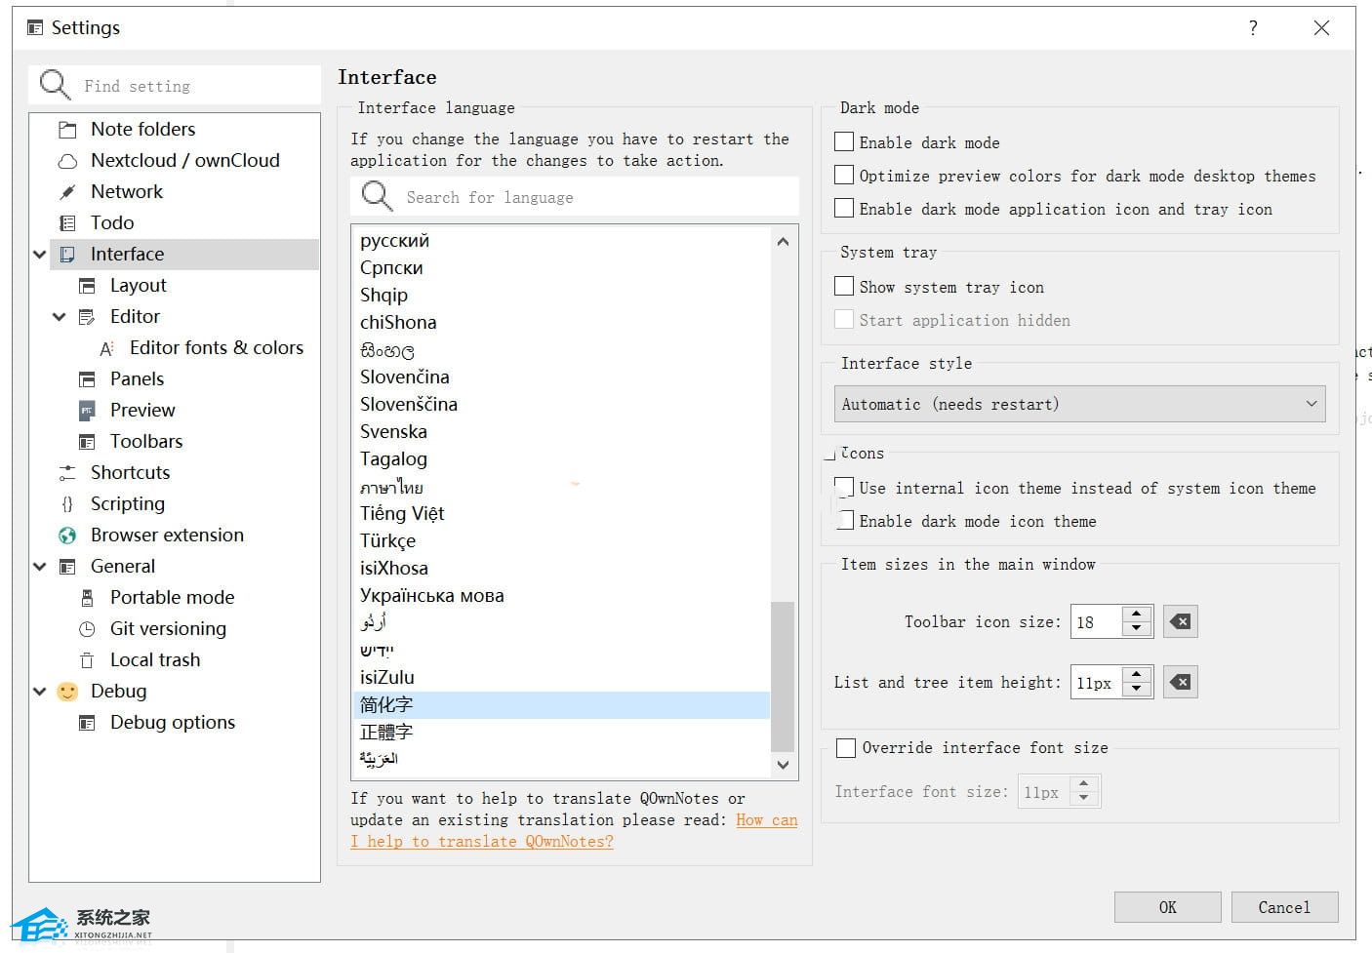Enable dark mode checkbox

click(844, 141)
